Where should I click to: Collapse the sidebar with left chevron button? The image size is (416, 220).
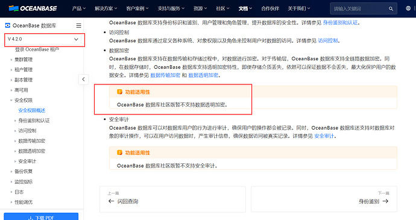(84, 79)
